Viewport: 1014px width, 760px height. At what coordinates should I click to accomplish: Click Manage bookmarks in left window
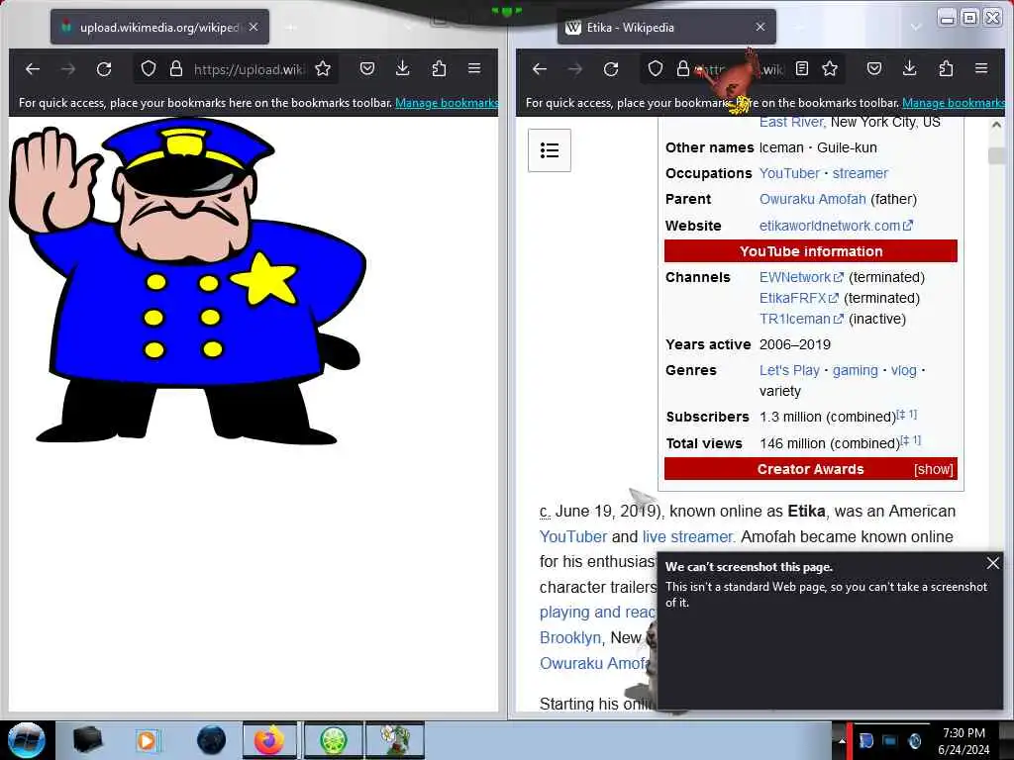tap(447, 103)
